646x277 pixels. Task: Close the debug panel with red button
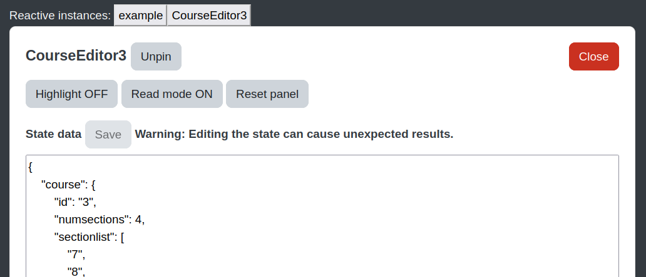[x=593, y=57]
